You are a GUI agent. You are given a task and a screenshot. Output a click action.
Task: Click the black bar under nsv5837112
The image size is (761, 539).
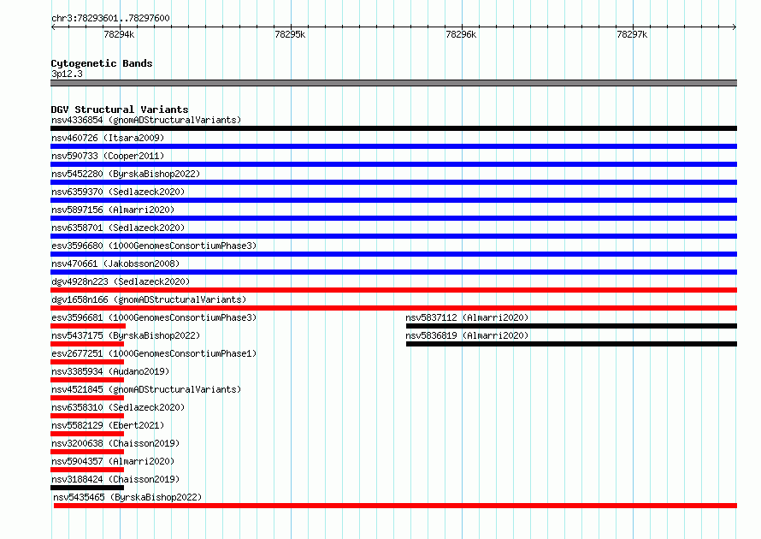[x=571, y=326]
